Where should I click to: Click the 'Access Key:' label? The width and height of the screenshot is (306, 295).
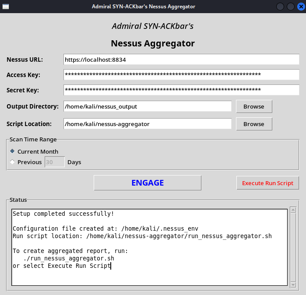click(23, 75)
